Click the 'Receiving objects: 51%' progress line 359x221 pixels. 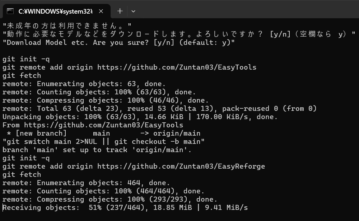click(x=125, y=207)
